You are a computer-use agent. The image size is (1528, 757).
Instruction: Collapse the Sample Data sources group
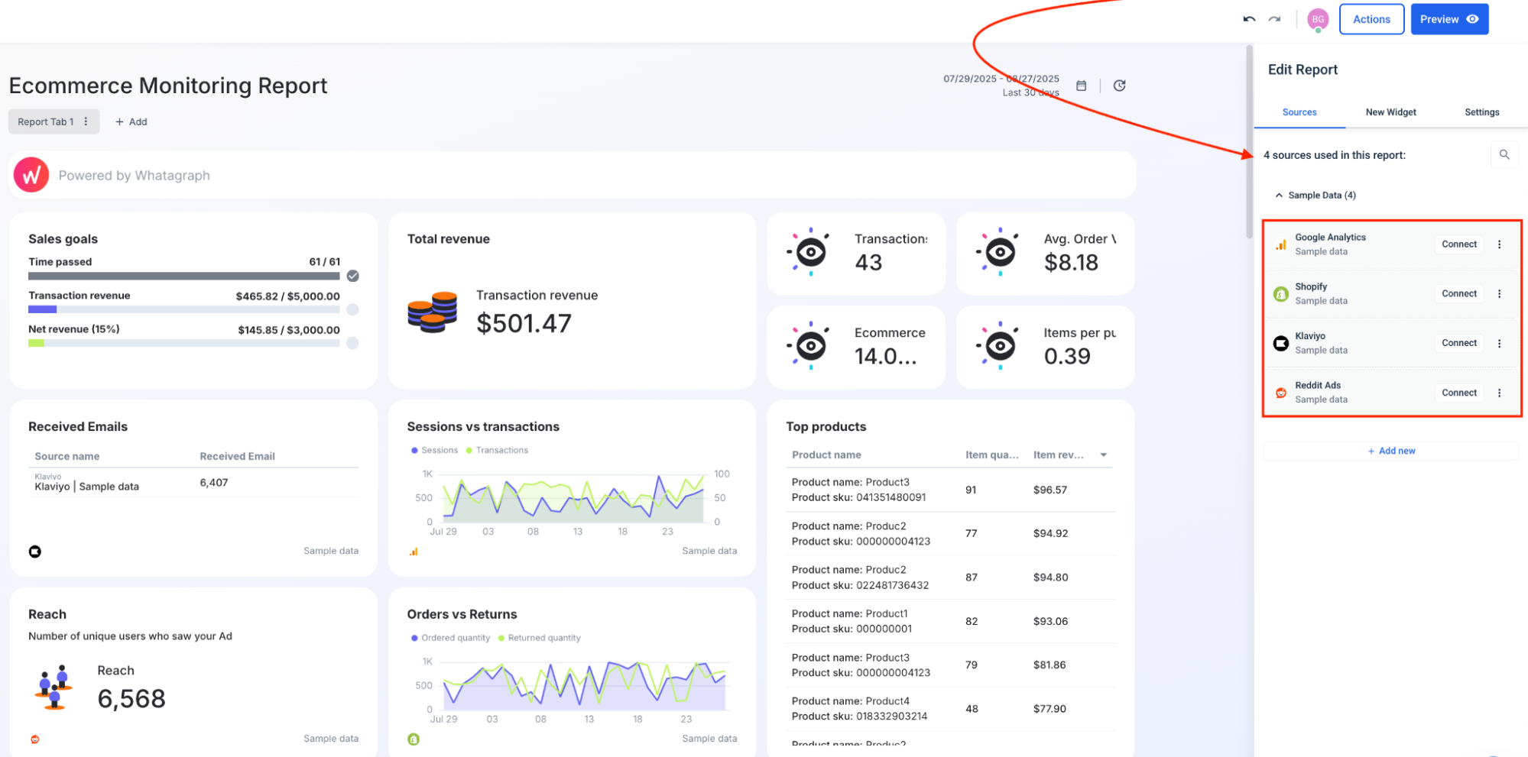click(1279, 195)
